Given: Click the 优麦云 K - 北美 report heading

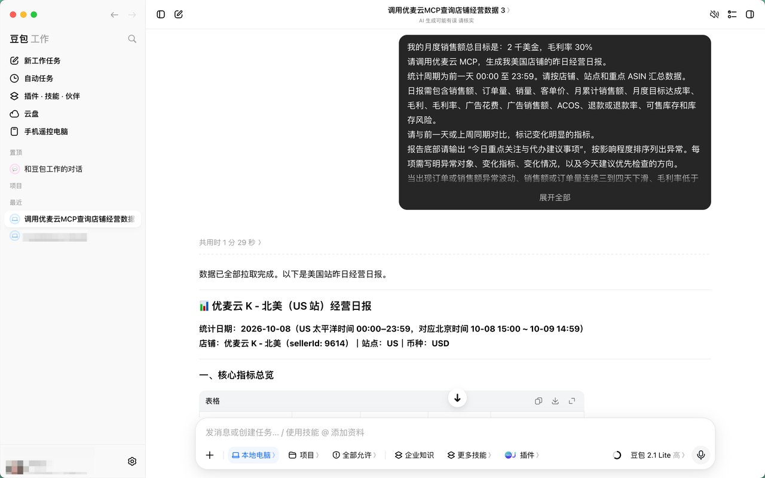Looking at the screenshot, I should coord(285,306).
